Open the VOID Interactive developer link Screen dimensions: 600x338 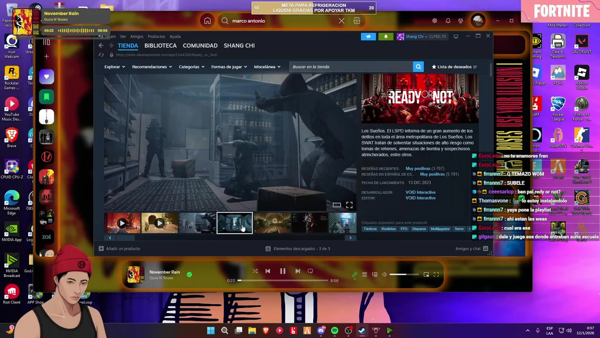tap(420, 192)
